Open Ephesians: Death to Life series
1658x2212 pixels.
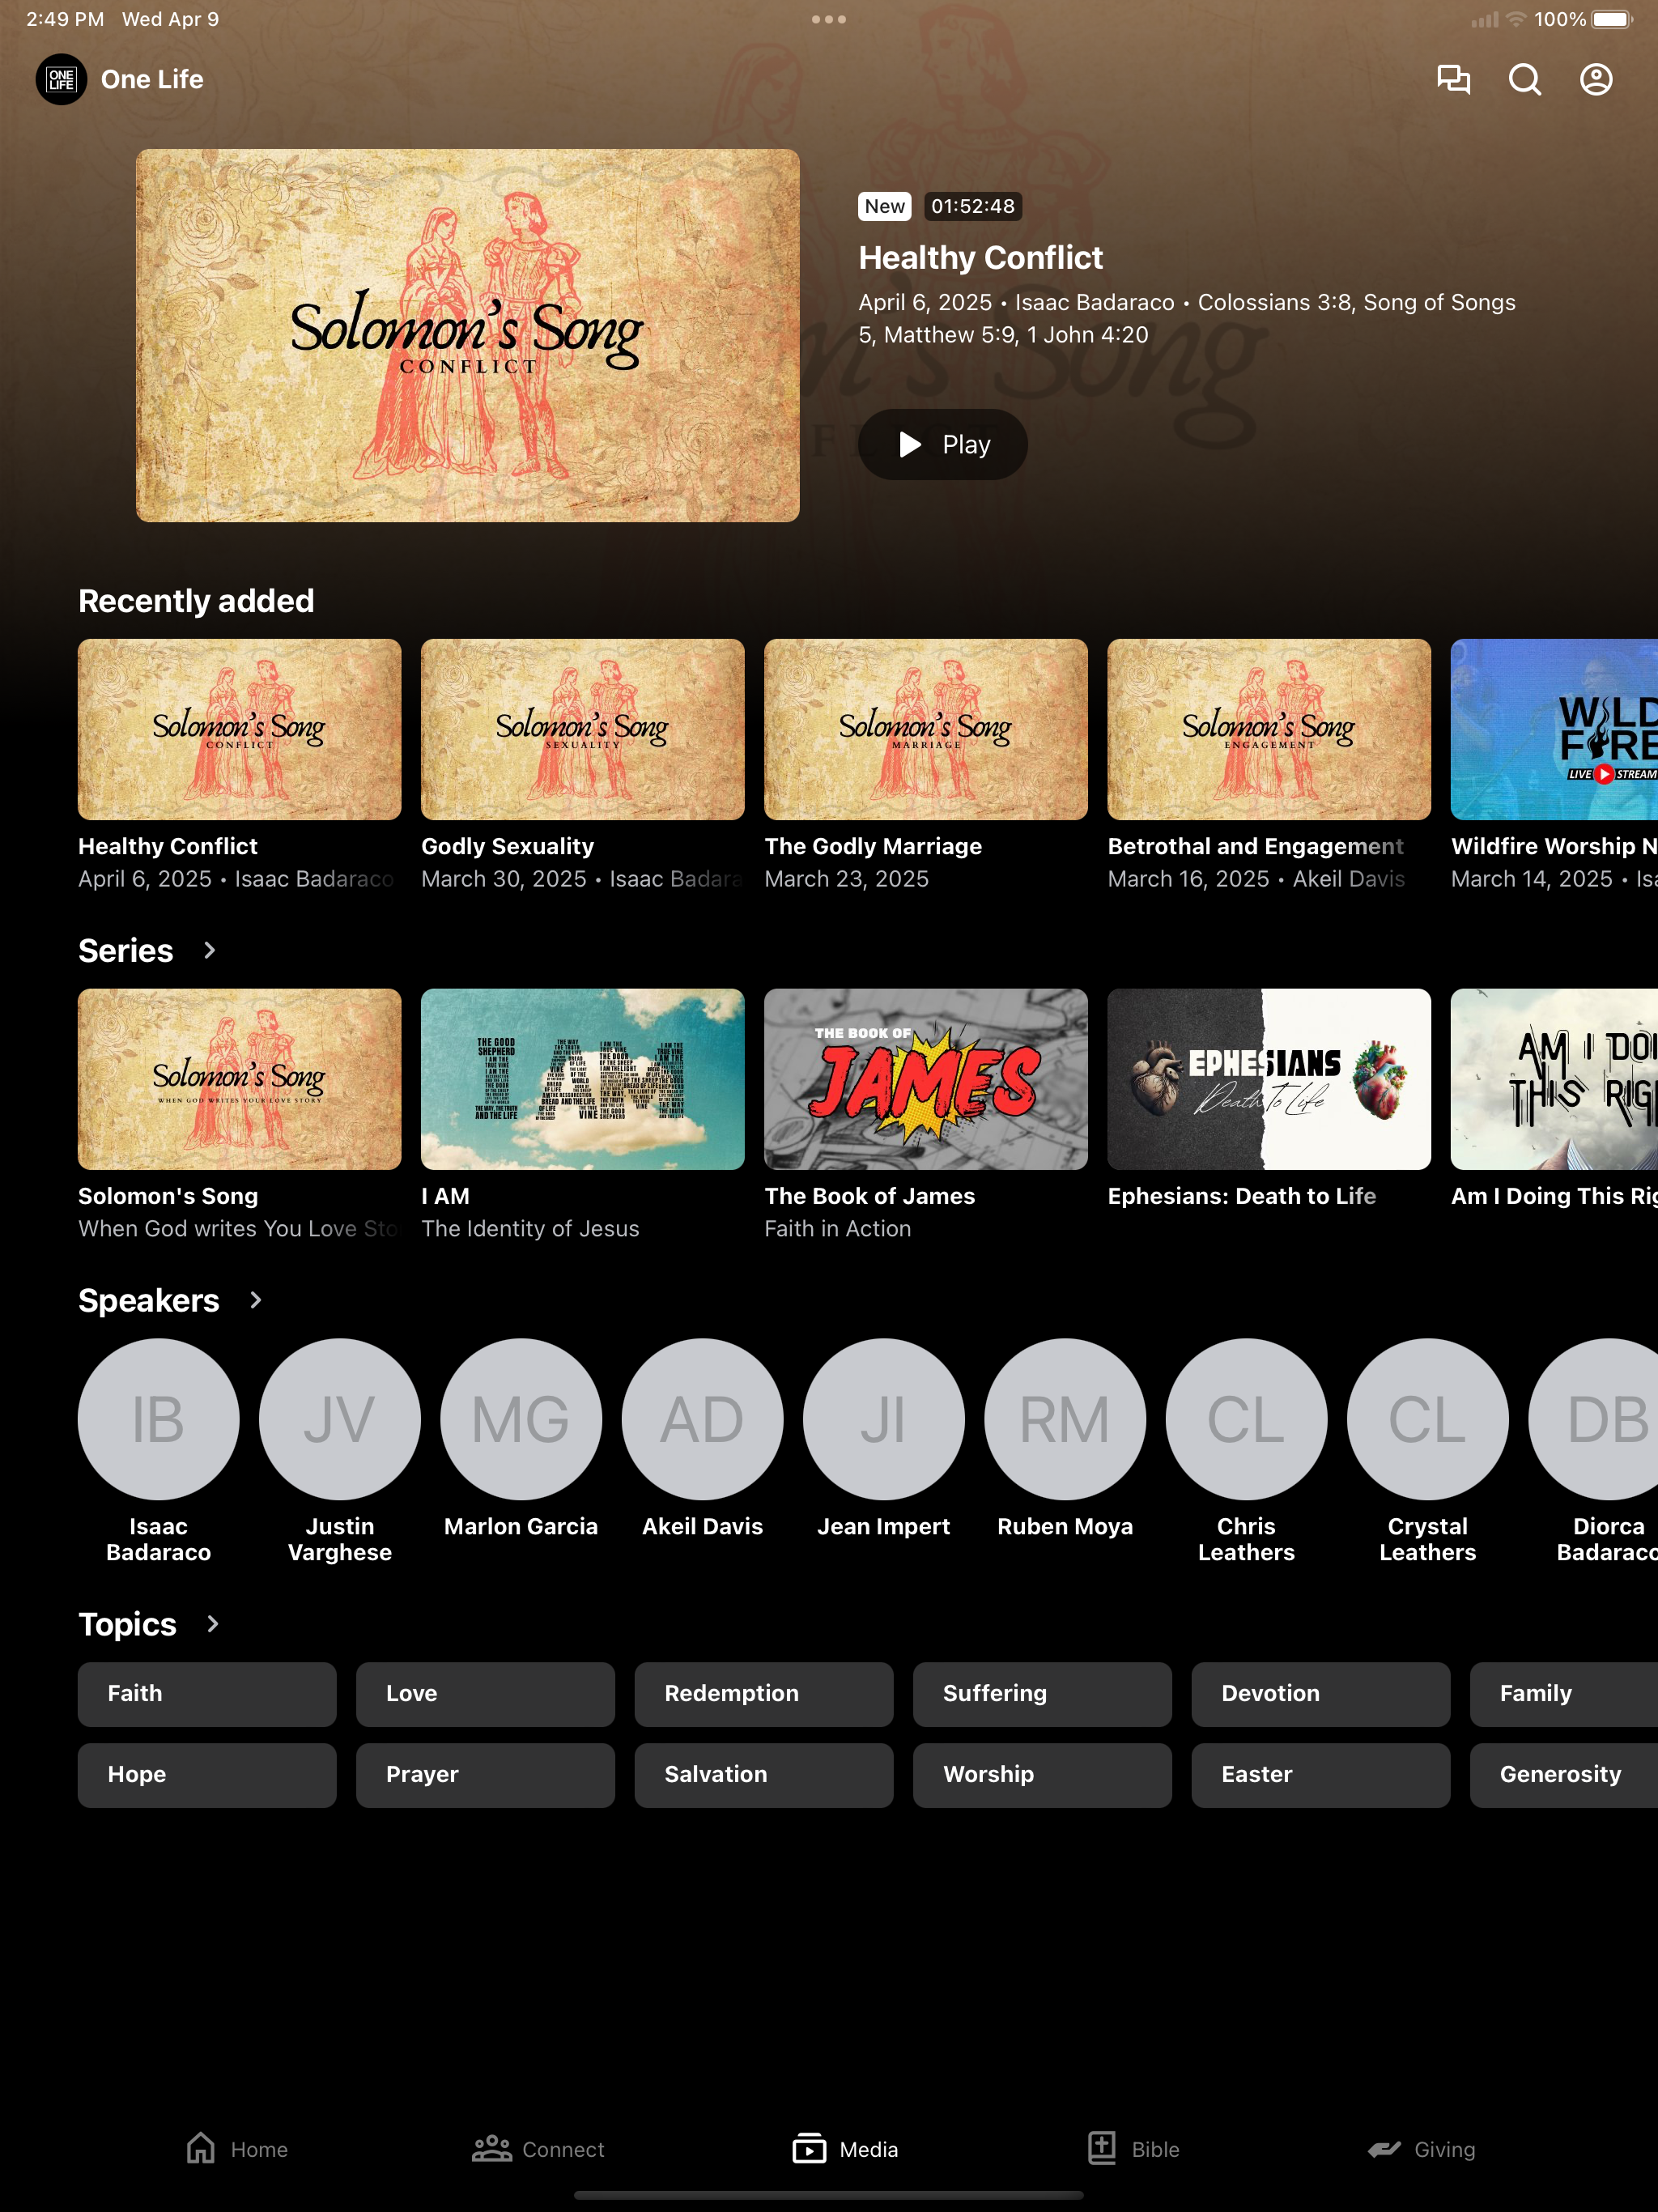coord(1269,1079)
